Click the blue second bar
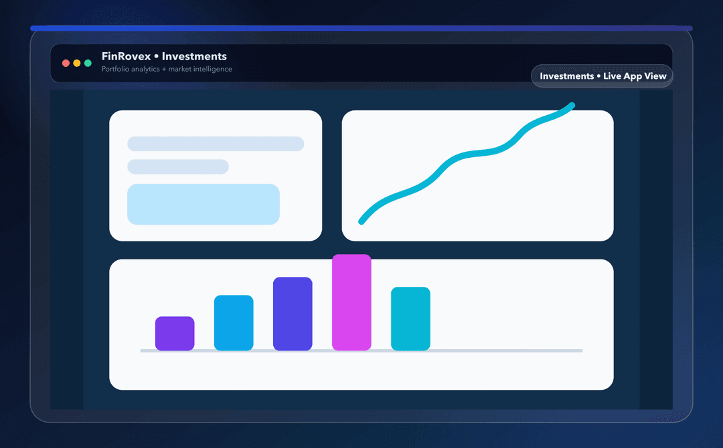Screen dimensions: 723x448 [x=233, y=322]
